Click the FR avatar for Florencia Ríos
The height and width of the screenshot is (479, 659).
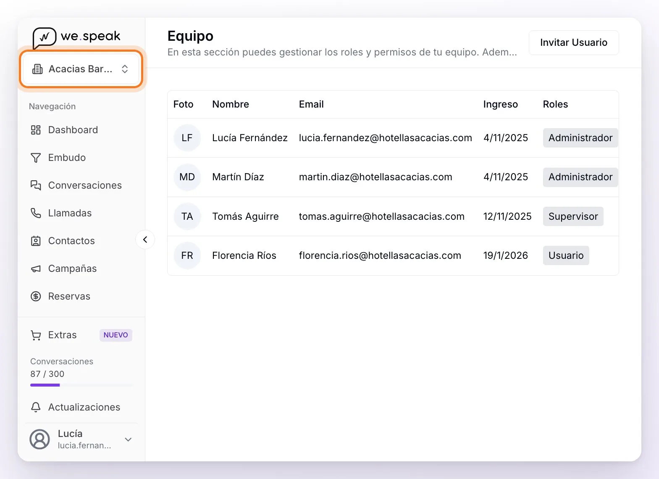[187, 255]
